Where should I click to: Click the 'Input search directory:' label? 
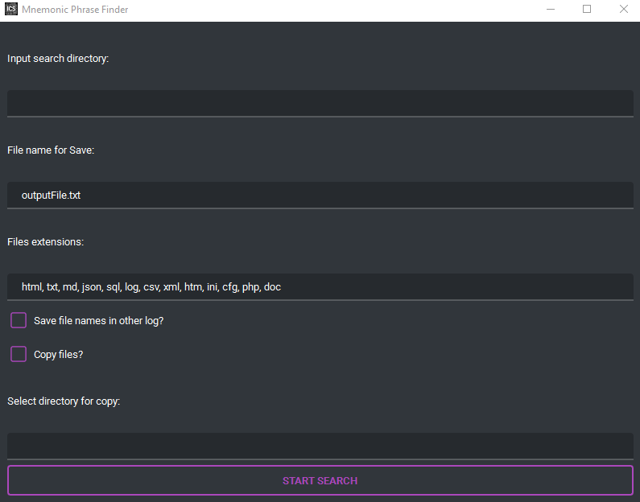tap(58, 58)
